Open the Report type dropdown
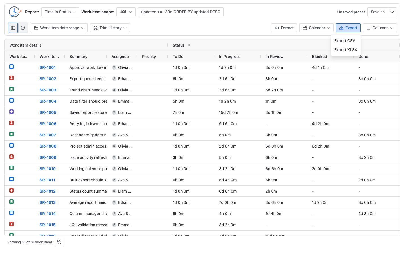The height and width of the screenshot is (253, 405). 60,12
